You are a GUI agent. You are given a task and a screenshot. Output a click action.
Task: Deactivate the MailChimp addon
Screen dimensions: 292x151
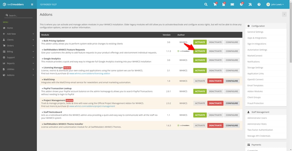215,81
